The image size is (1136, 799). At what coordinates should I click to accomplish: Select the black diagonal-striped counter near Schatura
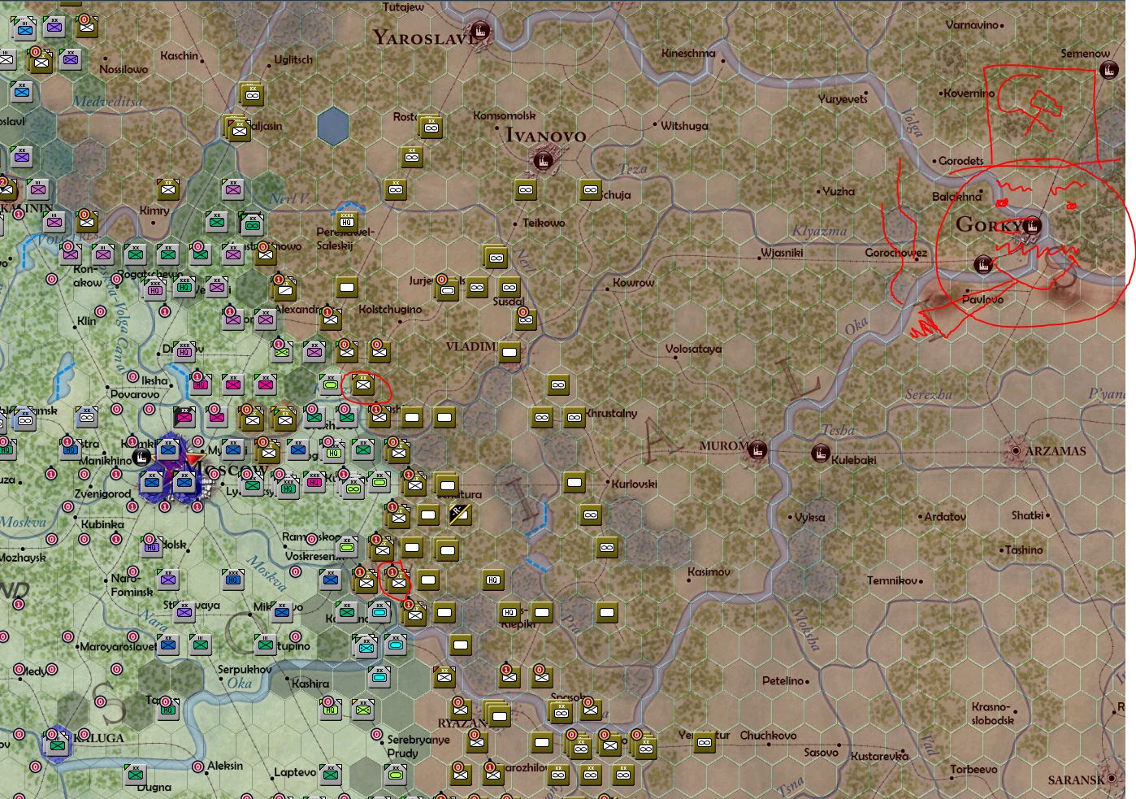[x=460, y=514]
